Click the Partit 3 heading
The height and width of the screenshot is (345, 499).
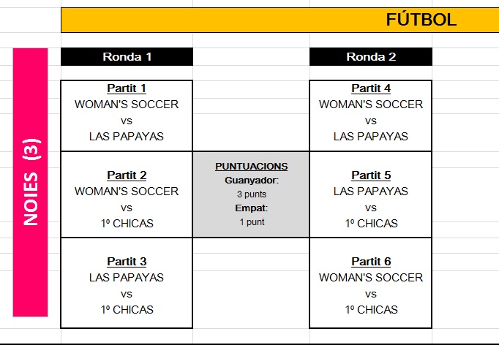[127, 262]
